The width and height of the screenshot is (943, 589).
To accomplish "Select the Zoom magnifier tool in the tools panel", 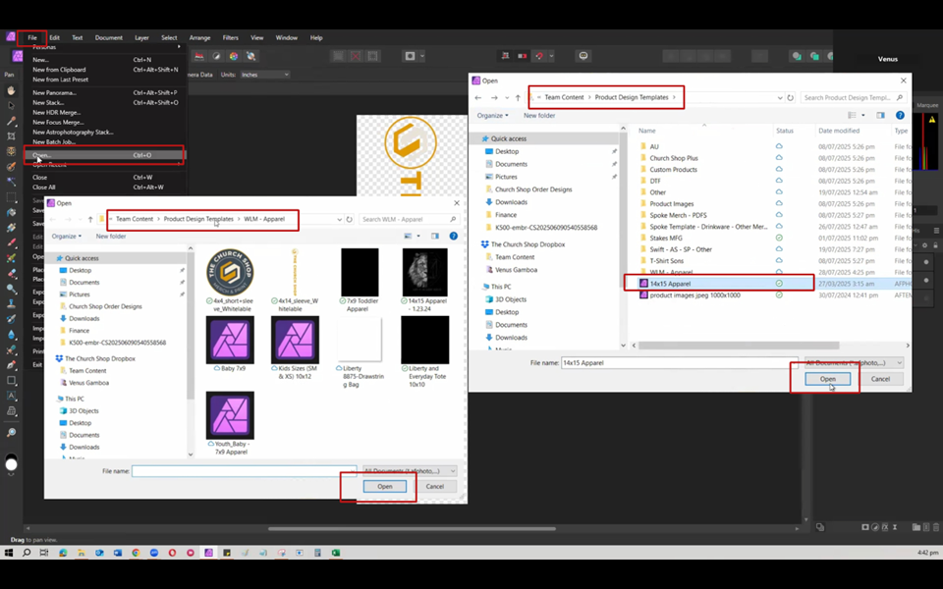I will point(12,433).
